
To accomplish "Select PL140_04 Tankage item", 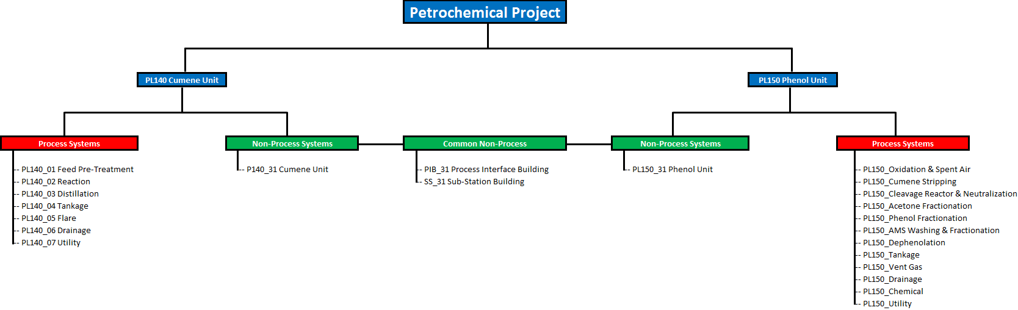I will coord(55,206).
